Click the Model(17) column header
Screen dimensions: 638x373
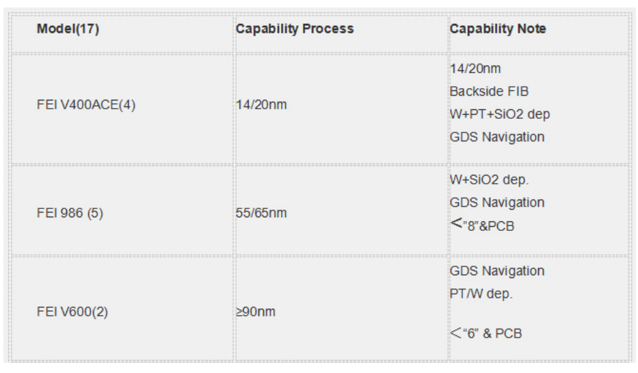coord(68,29)
